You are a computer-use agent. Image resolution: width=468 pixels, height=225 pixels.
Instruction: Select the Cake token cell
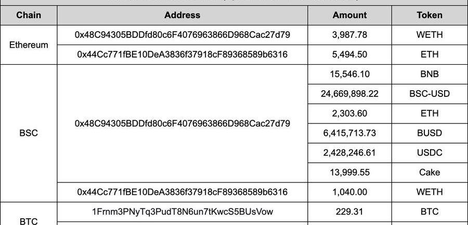click(x=430, y=173)
